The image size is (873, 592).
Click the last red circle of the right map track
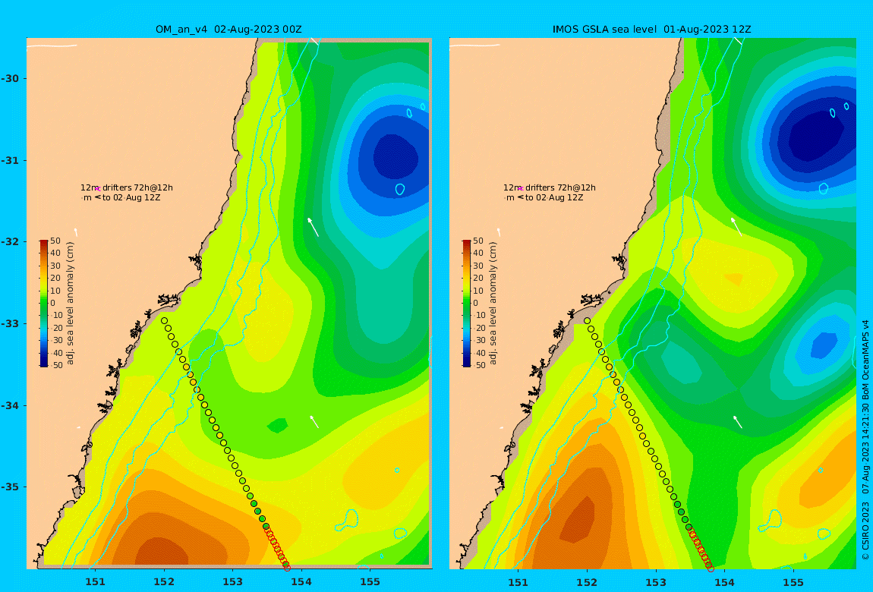coord(711,568)
